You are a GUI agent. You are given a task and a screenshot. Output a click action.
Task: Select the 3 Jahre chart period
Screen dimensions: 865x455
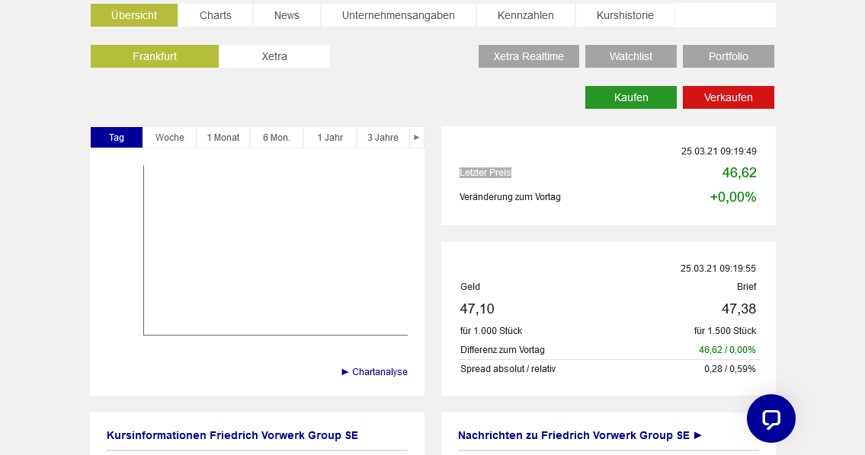[x=383, y=137]
